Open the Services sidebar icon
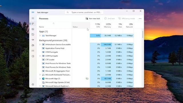Screen dimensions: 183x103 [33, 56]
